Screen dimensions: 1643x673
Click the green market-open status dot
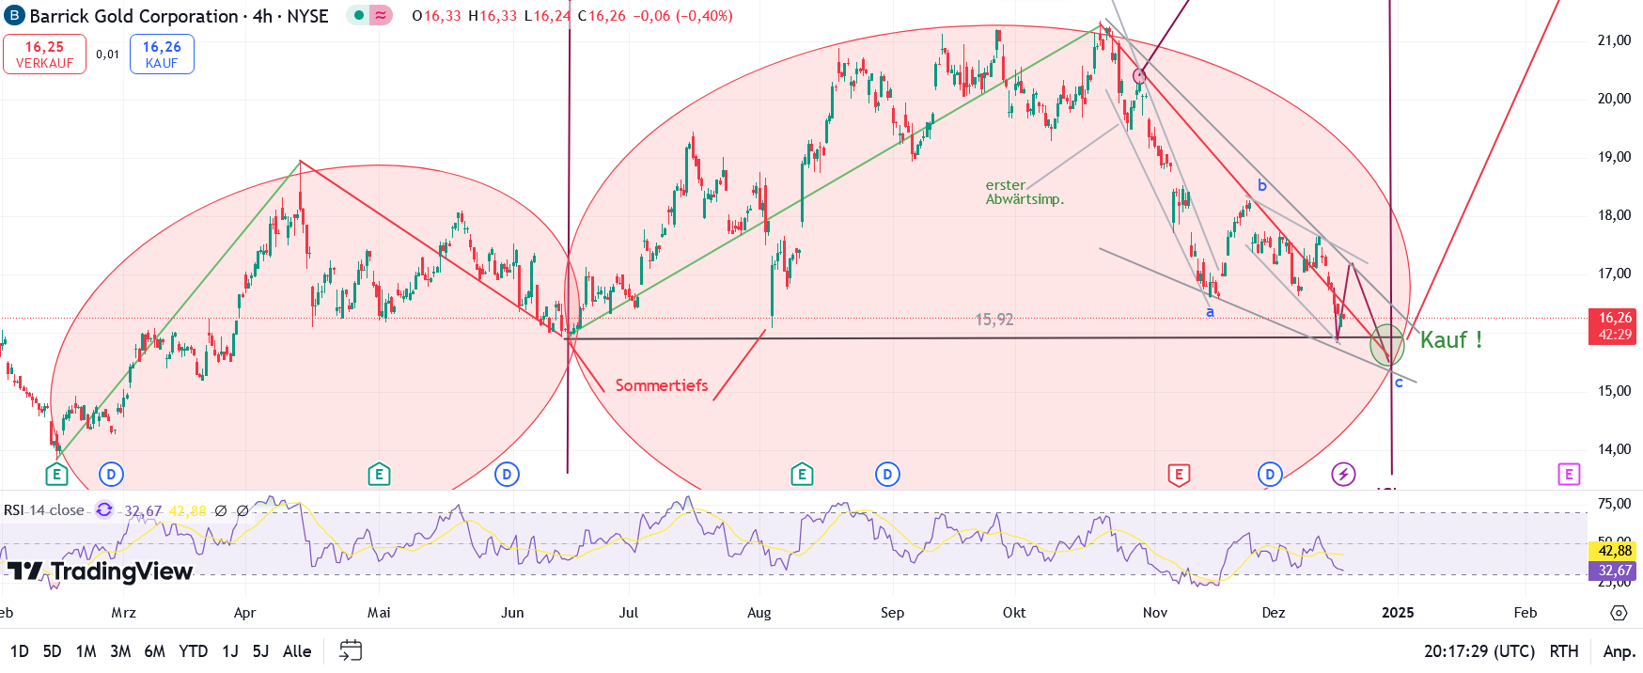click(x=359, y=15)
